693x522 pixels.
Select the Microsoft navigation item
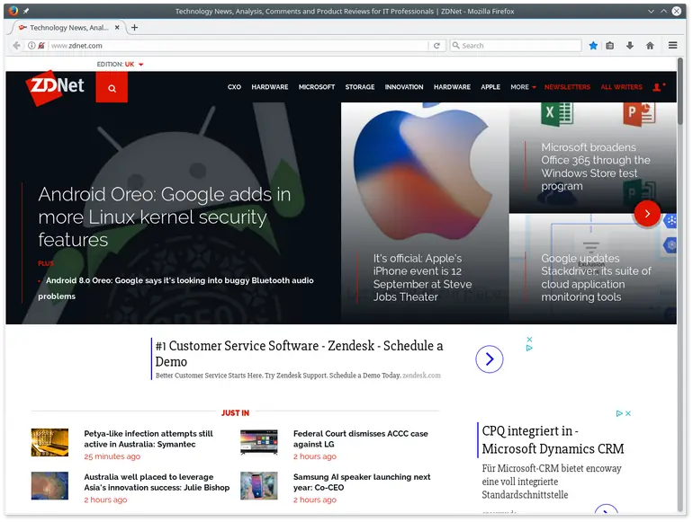(x=317, y=87)
